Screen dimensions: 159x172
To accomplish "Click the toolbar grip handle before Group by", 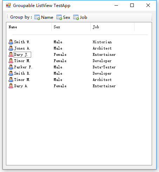I will (x=7, y=17).
